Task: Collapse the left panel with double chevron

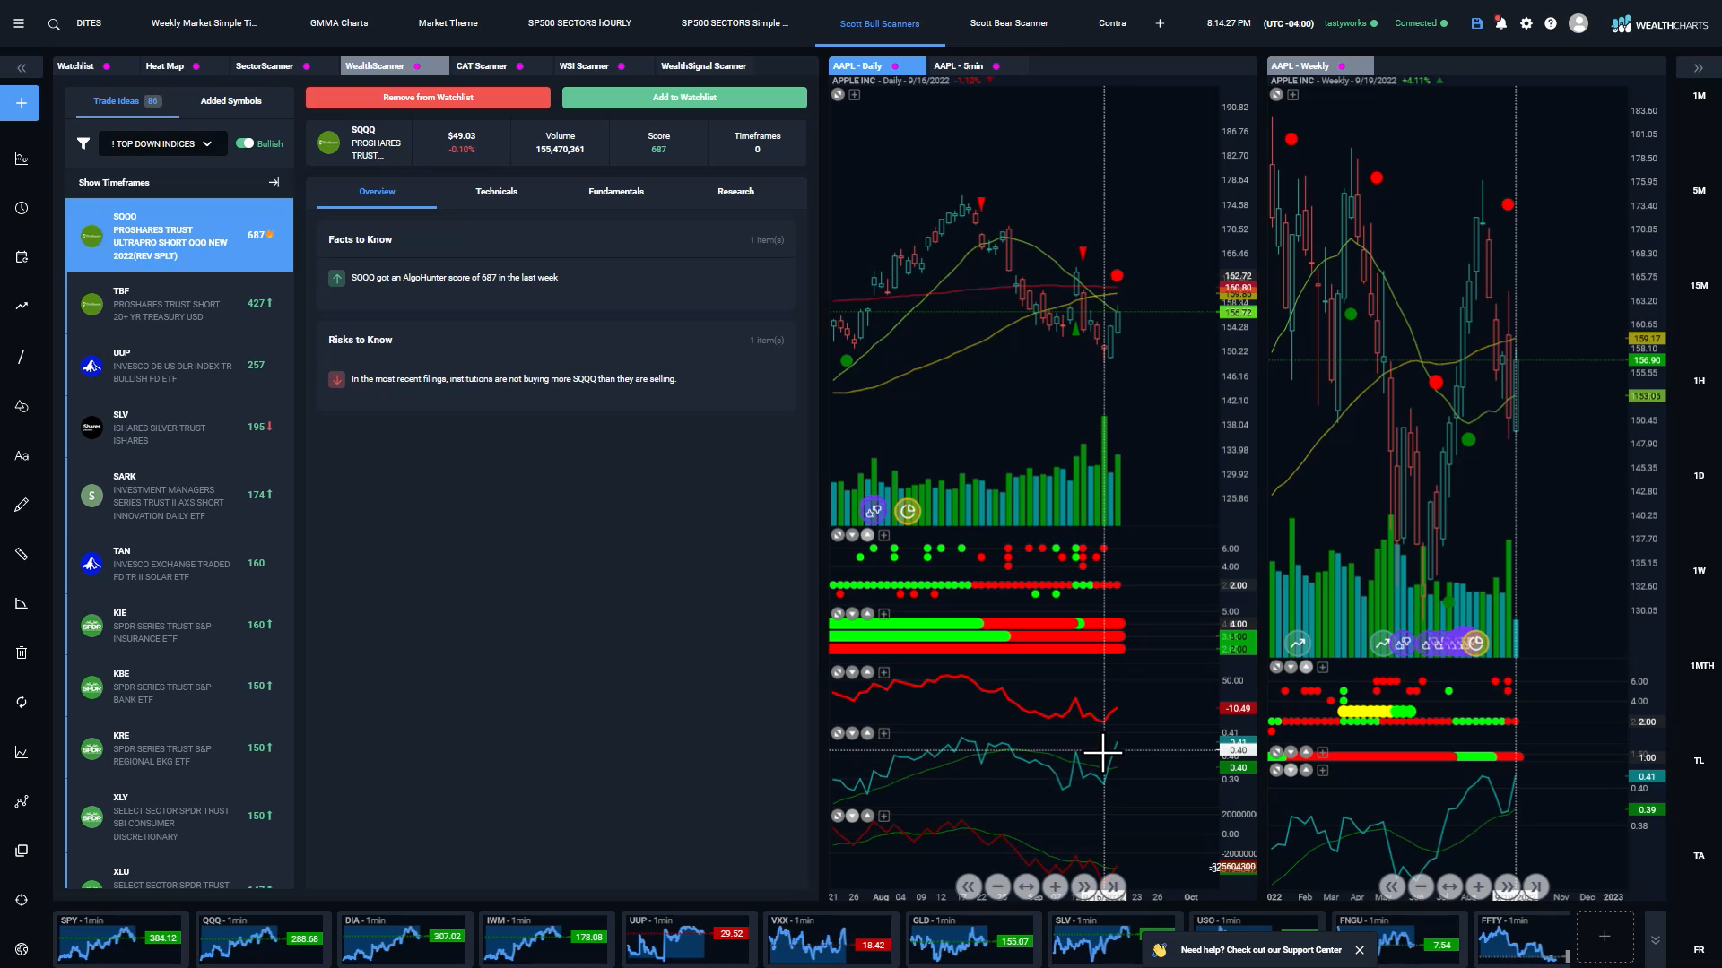Action: coord(22,68)
